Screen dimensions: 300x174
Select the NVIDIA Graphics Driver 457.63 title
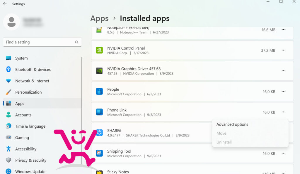(134, 69)
